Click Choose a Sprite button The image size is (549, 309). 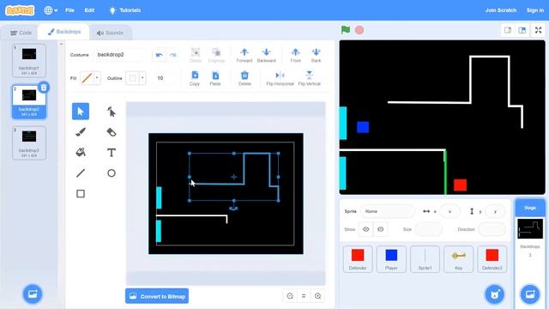(x=495, y=294)
